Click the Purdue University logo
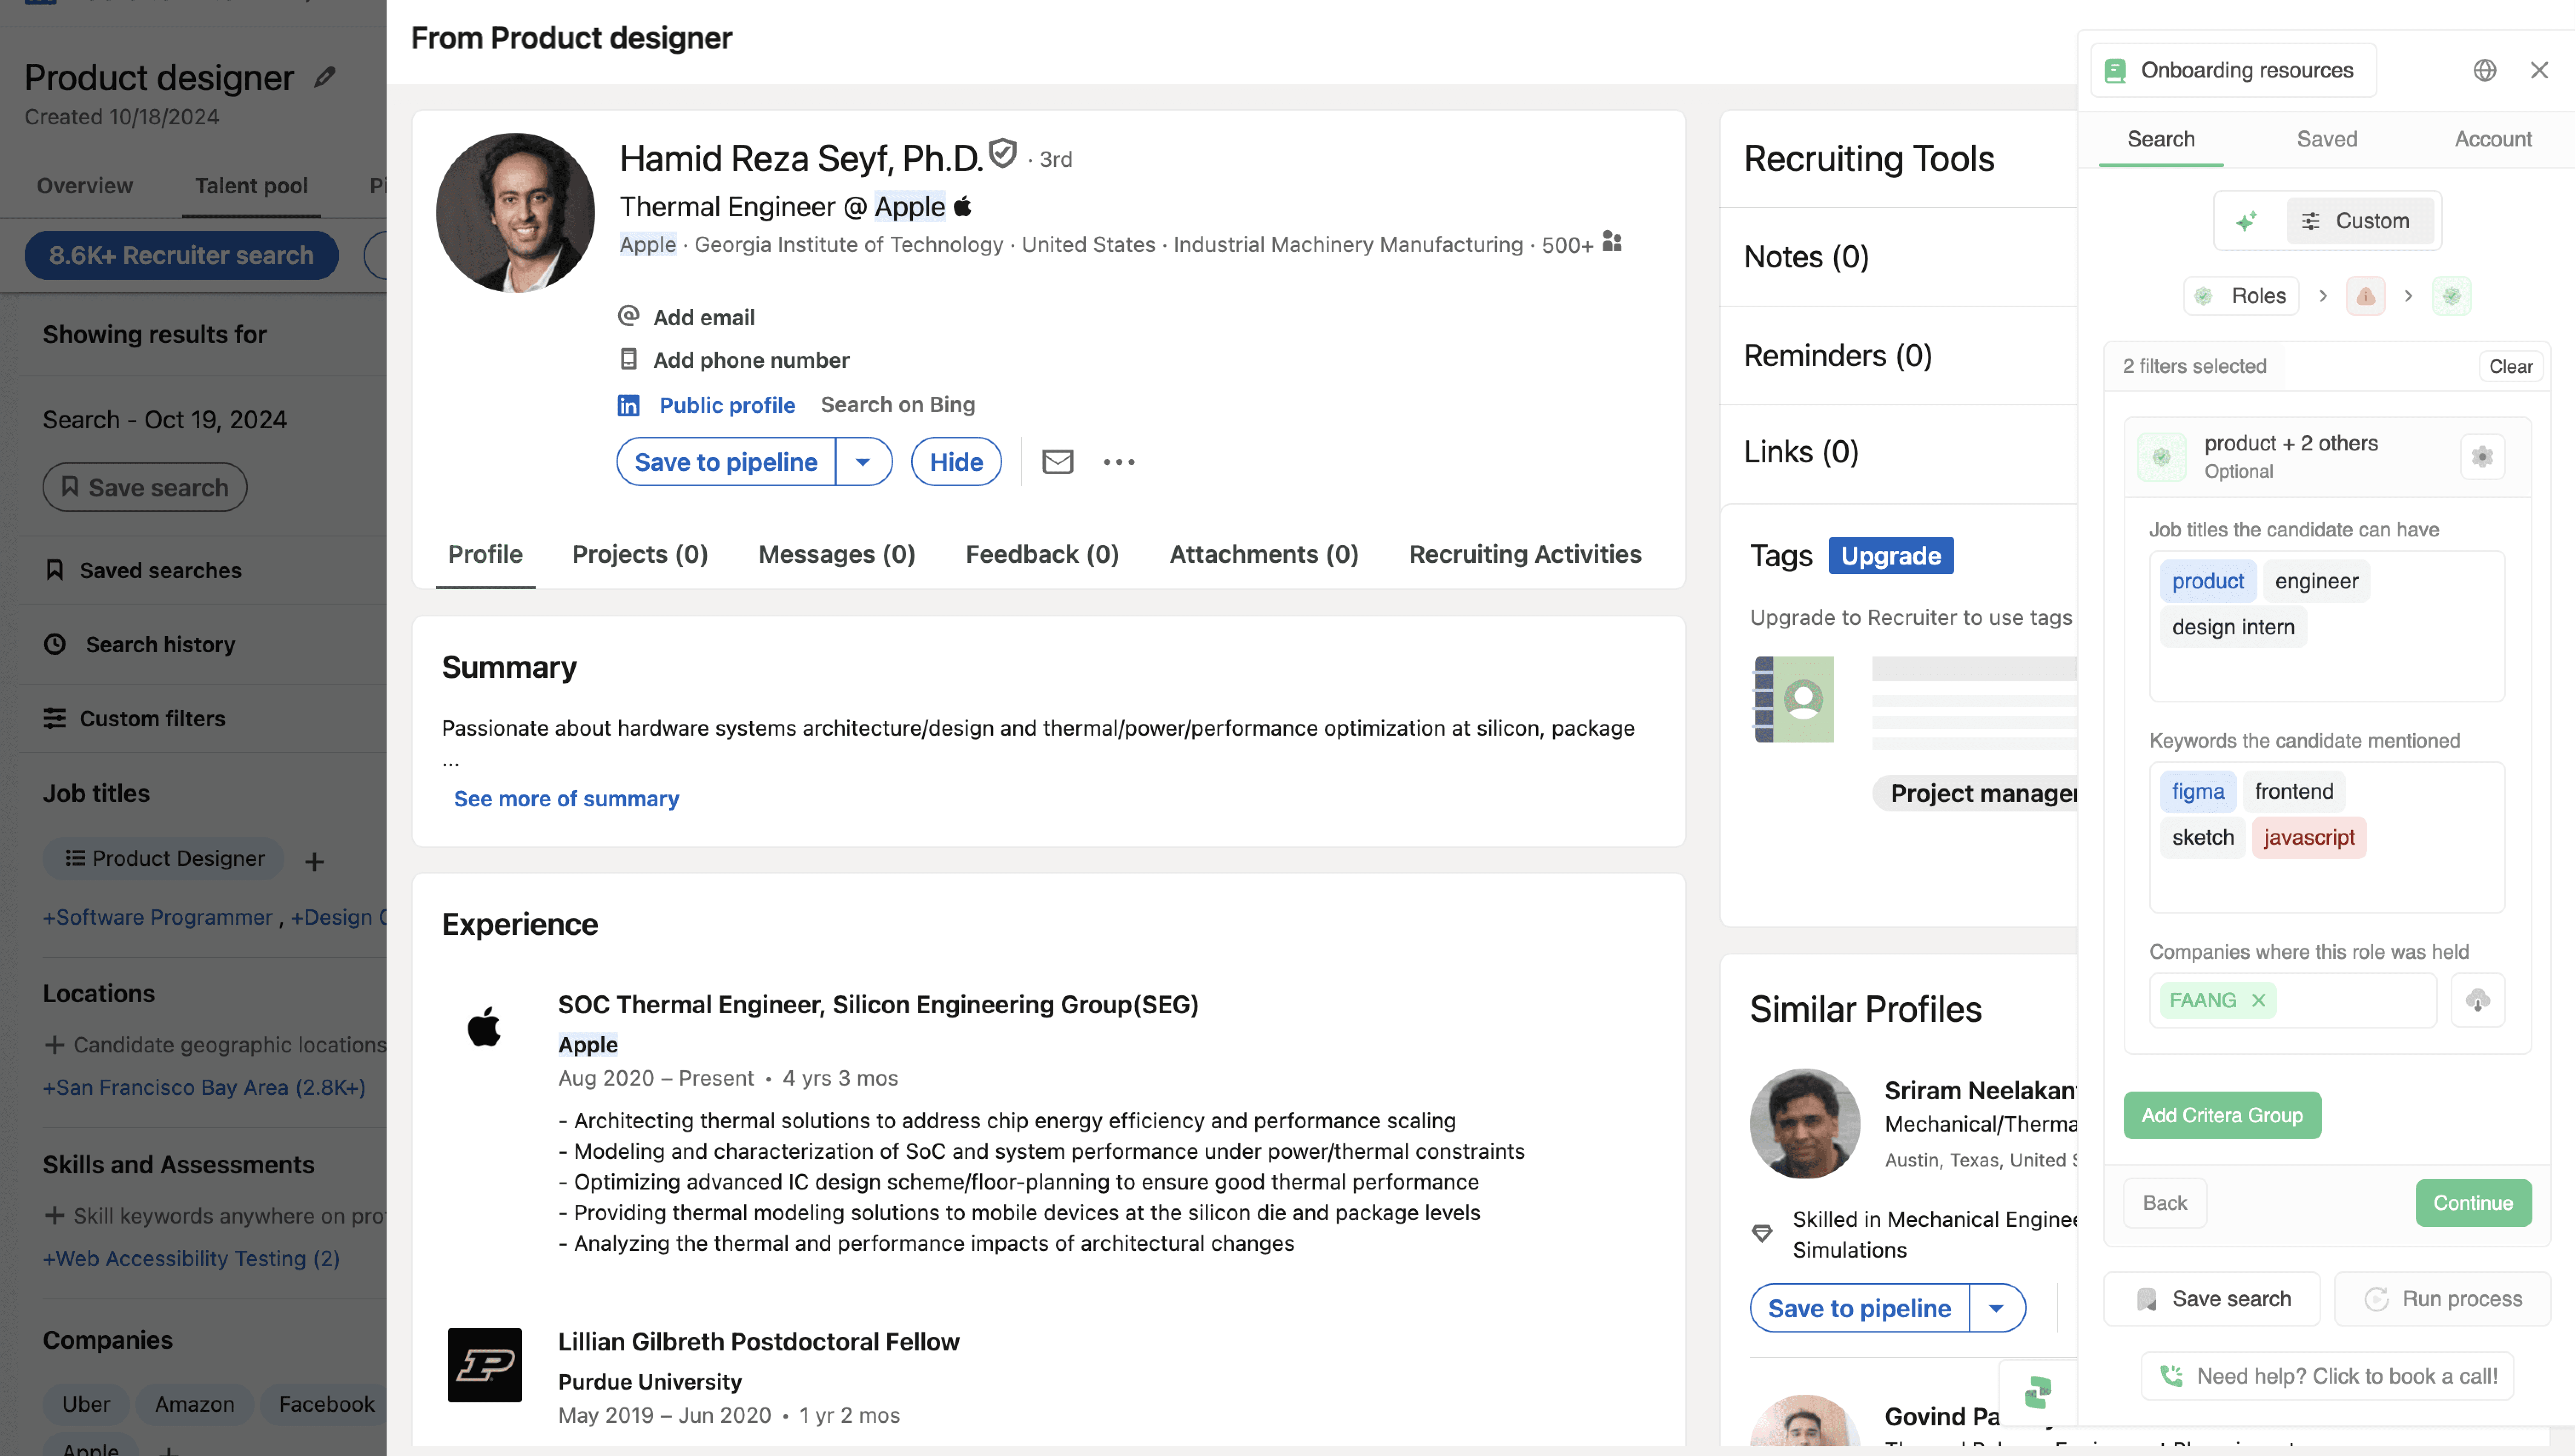 [484, 1365]
